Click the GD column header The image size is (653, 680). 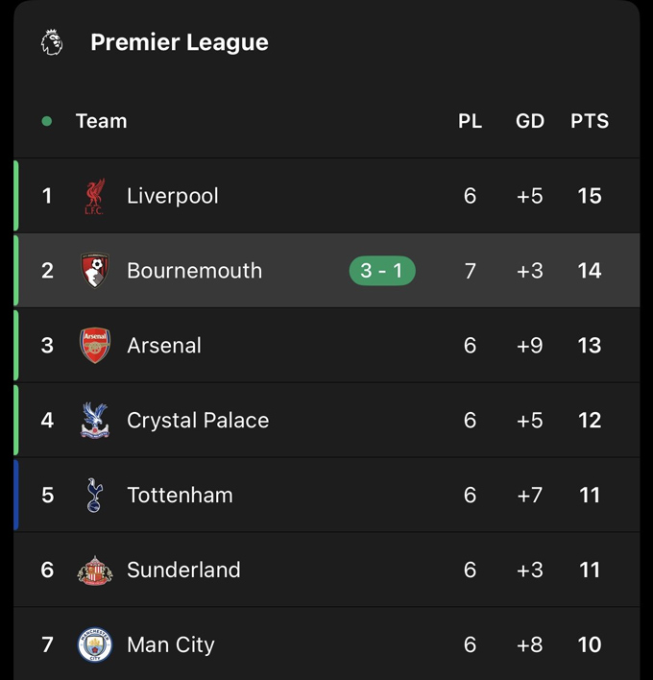point(530,121)
